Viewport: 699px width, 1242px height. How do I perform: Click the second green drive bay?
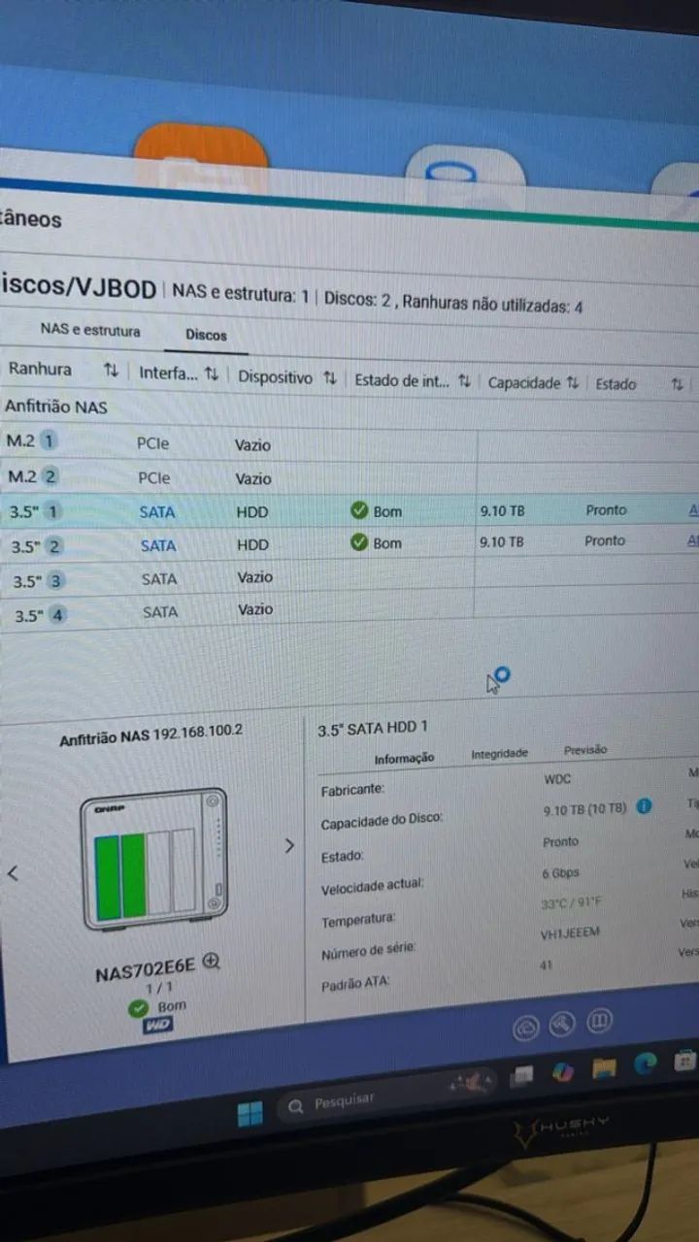point(133,875)
